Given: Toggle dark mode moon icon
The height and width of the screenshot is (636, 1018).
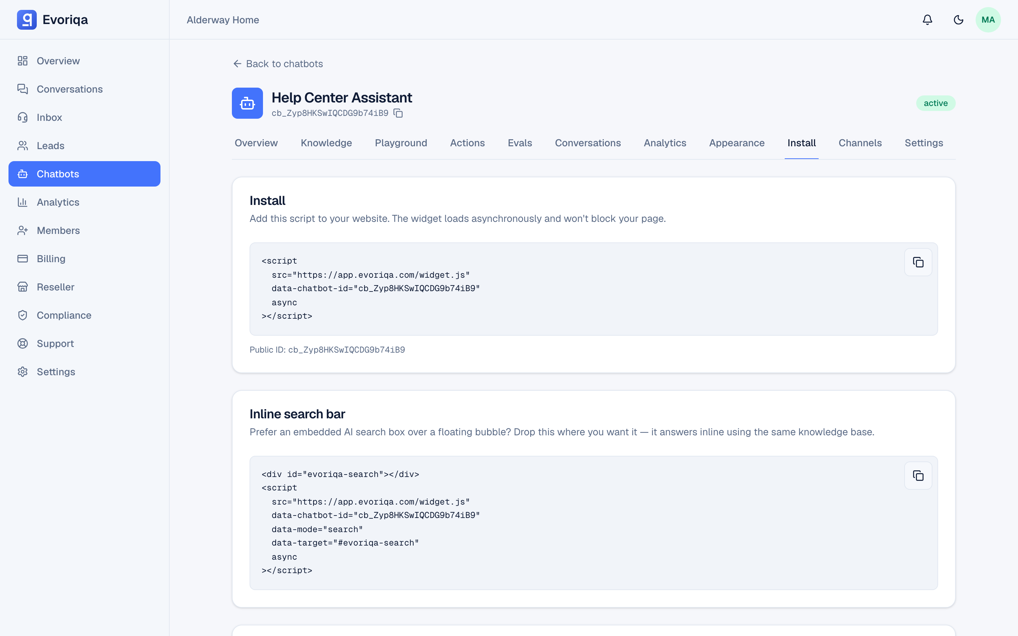Looking at the screenshot, I should [958, 20].
